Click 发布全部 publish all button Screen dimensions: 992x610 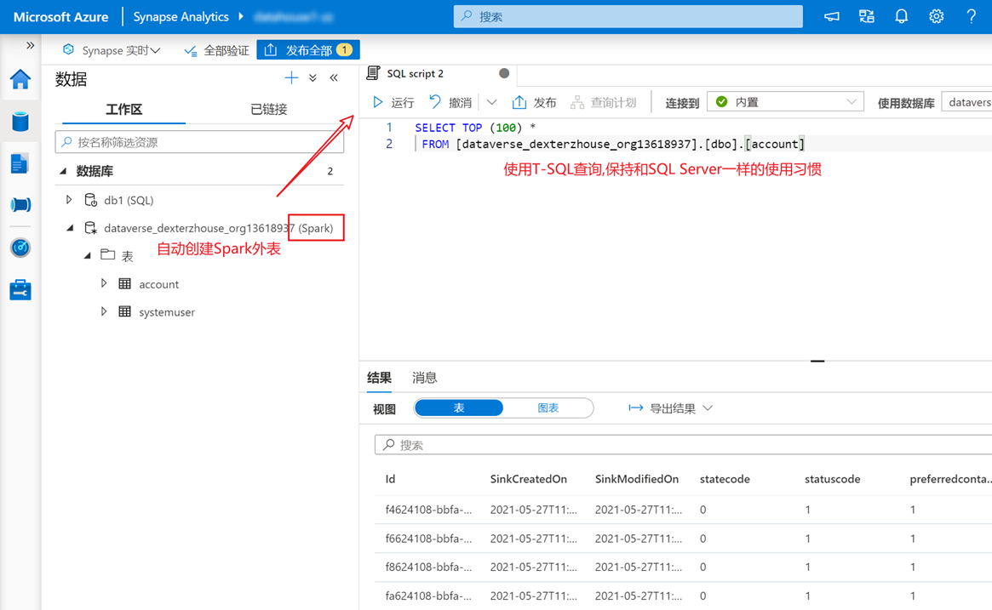click(308, 50)
